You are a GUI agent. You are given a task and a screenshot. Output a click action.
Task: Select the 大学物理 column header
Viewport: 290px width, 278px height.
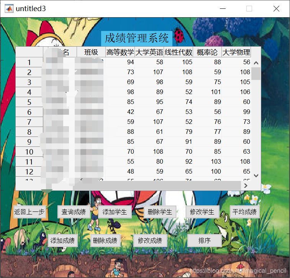coord(236,52)
